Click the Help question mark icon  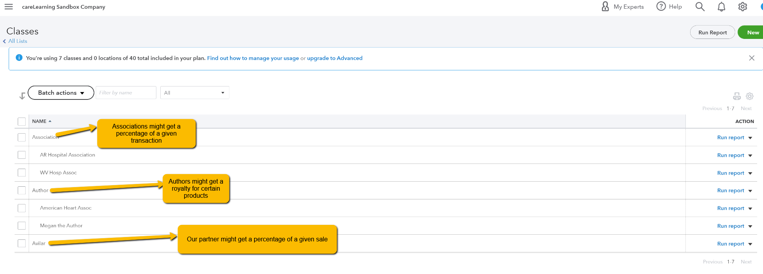(661, 6)
